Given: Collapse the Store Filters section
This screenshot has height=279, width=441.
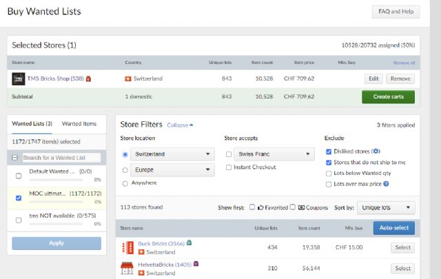Looking at the screenshot, I should pyautogui.click(x=180, y=125).
